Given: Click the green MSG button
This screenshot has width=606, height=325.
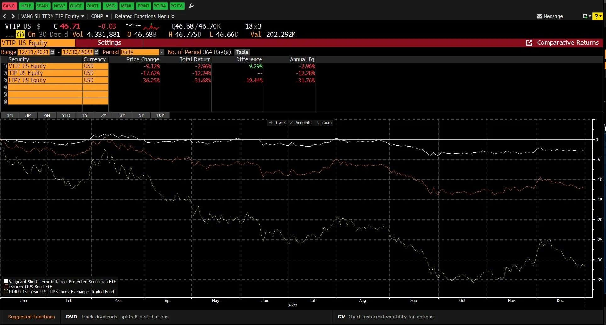Looking at the screenshot, I should pyautogui.click(x=110, y=6).
